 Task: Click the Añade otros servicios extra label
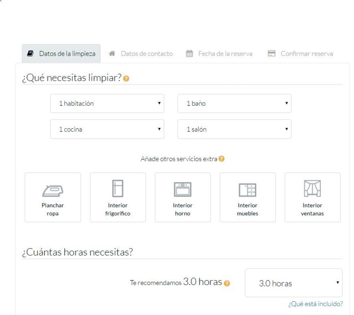[179, 159]
